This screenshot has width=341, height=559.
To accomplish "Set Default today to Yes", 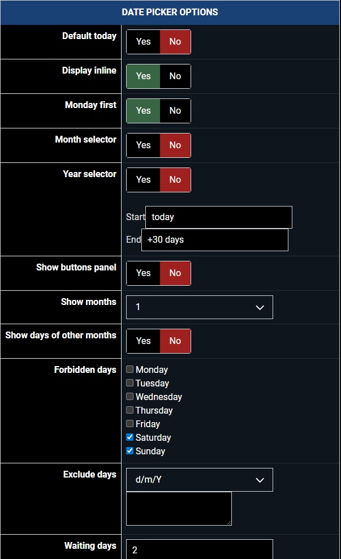I will point(143,42).
